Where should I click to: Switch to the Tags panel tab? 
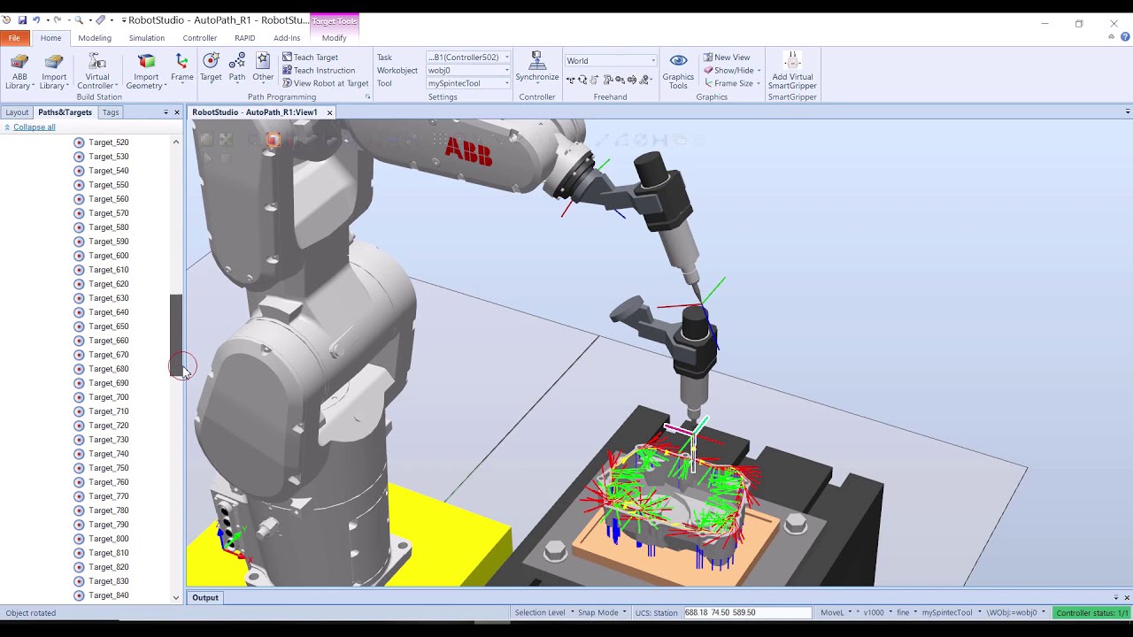[x=111, y=112]
